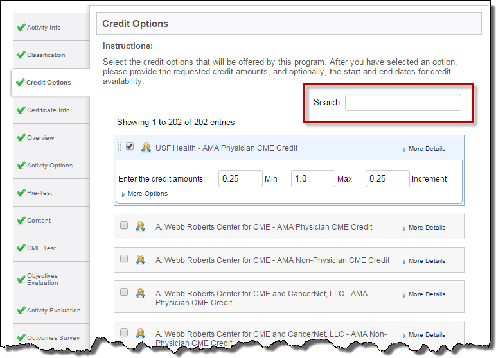The width and height of the screenshot is (496, 358).
Task: Switch to the Classification tab
Action: coord(51,55)
